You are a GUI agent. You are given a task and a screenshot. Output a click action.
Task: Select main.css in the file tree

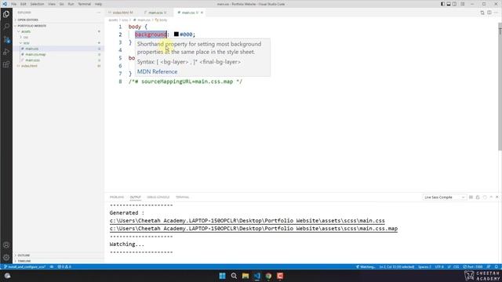(x=58, y=49)
